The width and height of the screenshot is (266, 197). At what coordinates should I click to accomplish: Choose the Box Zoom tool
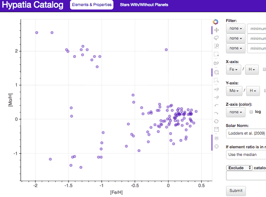pyautogui.click(x=216, y=46)
